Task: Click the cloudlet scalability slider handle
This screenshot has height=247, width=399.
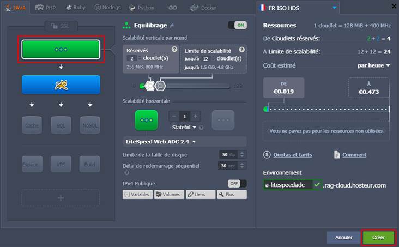Action: 160,86
